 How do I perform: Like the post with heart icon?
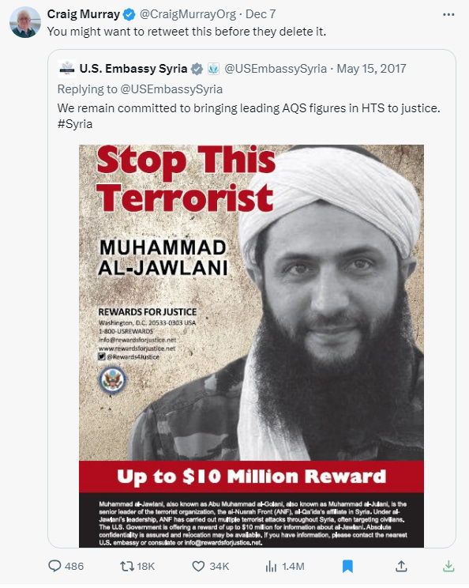point(198,566)
